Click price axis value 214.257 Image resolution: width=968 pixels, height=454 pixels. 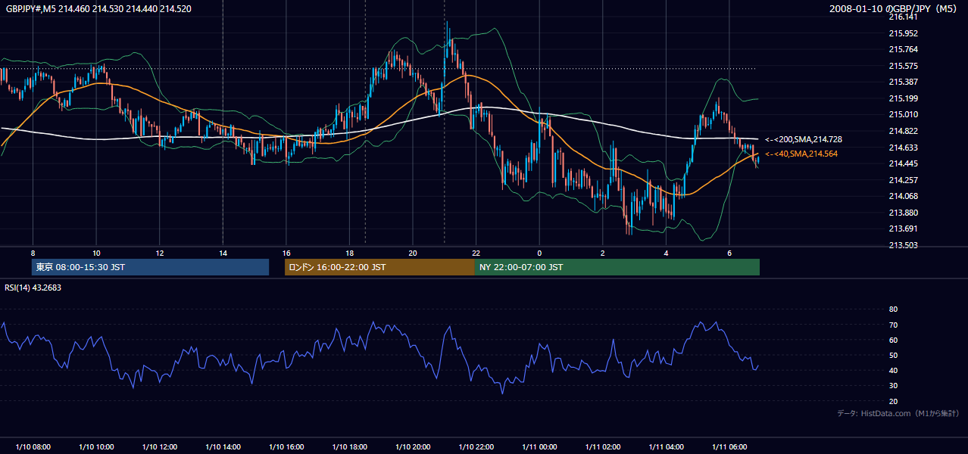click(x=903, y=180)
